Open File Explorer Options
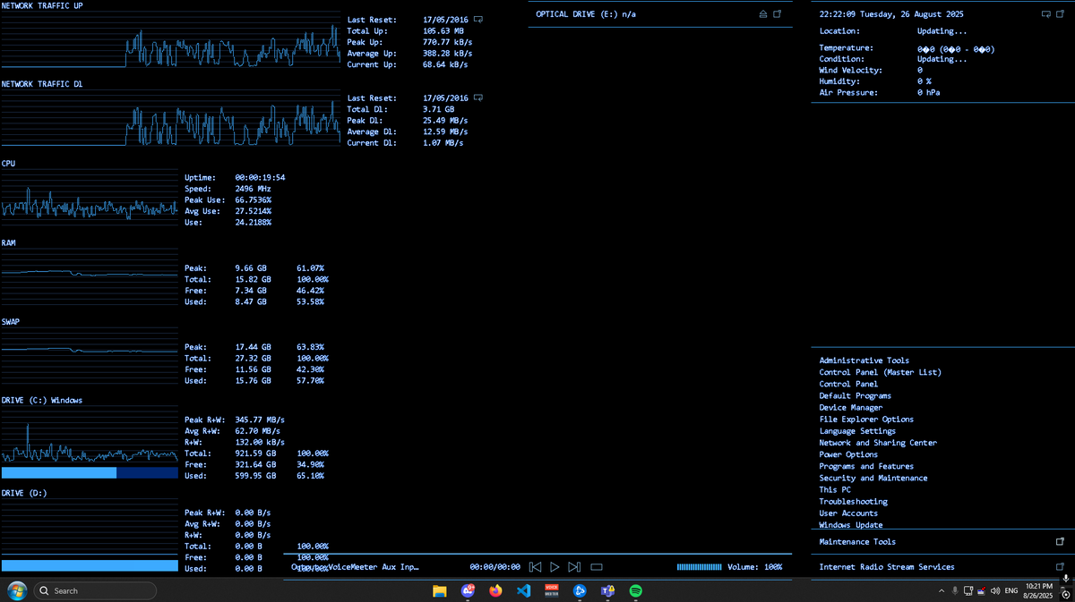1075x602 pixels. [866, 420]
